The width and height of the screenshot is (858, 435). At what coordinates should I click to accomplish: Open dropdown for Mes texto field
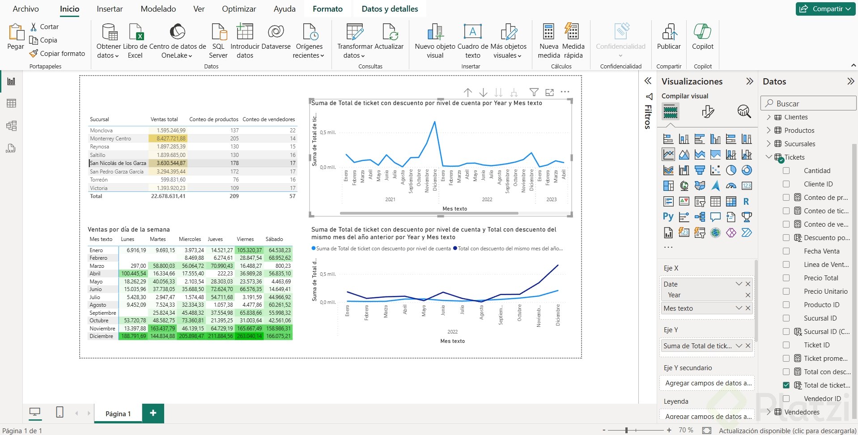739,308
